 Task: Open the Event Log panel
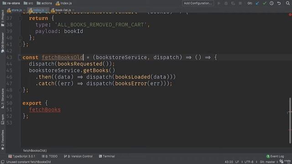pyautogui.click(x=275, y=156)
